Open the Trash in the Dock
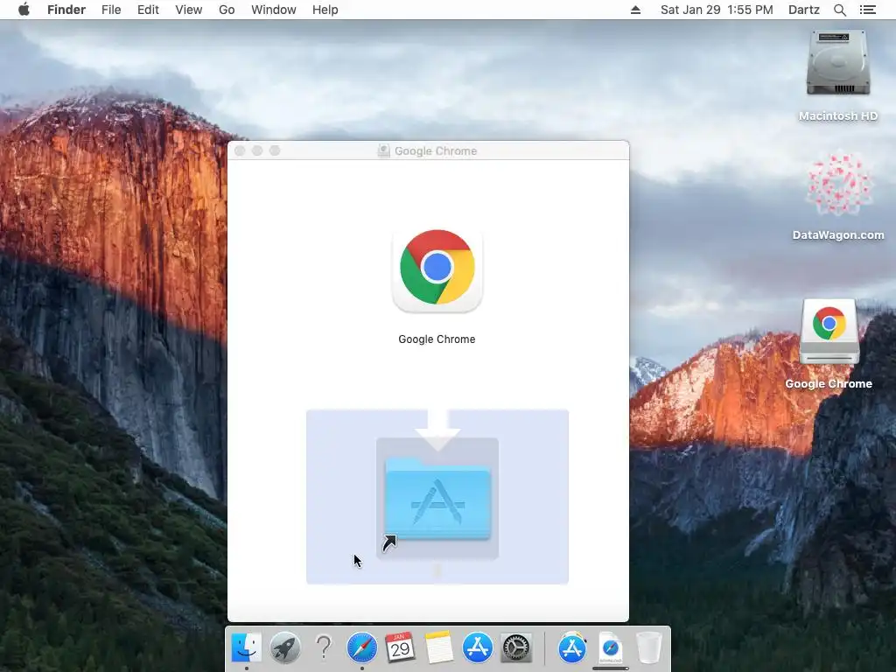 click(x=648, y=648)
